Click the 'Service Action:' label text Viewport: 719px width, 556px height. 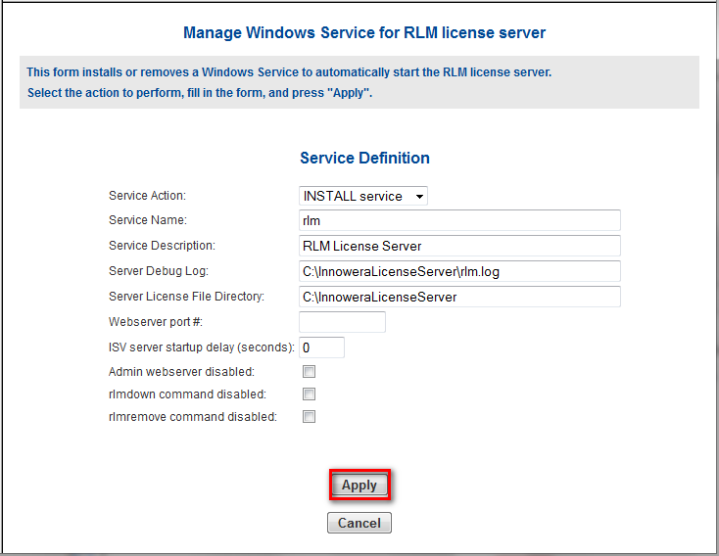click(147, 196)
